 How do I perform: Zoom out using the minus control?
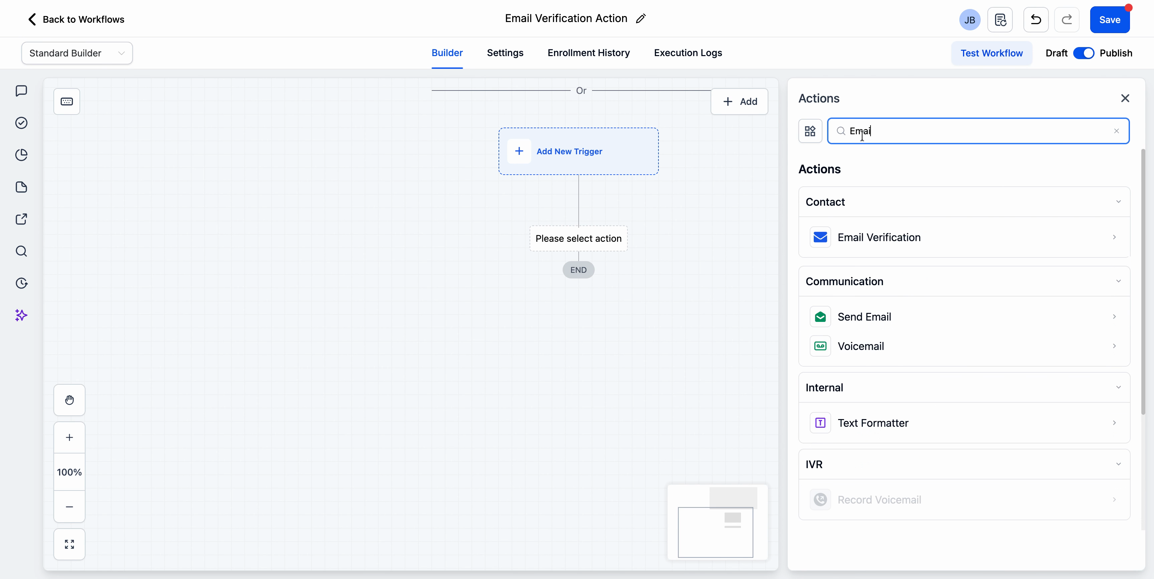point(69,507)
